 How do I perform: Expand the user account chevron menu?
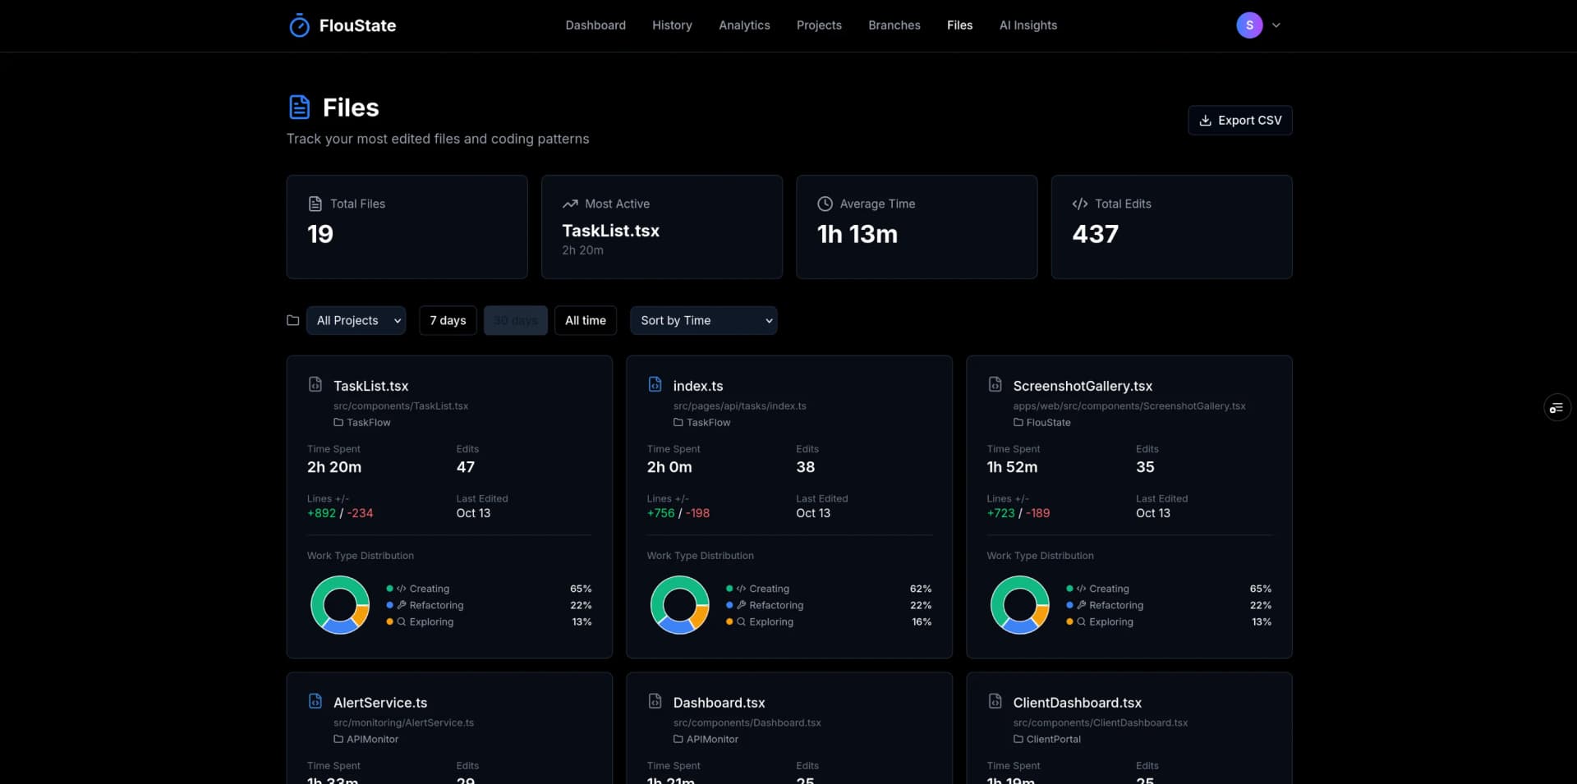coord(1276,25)
